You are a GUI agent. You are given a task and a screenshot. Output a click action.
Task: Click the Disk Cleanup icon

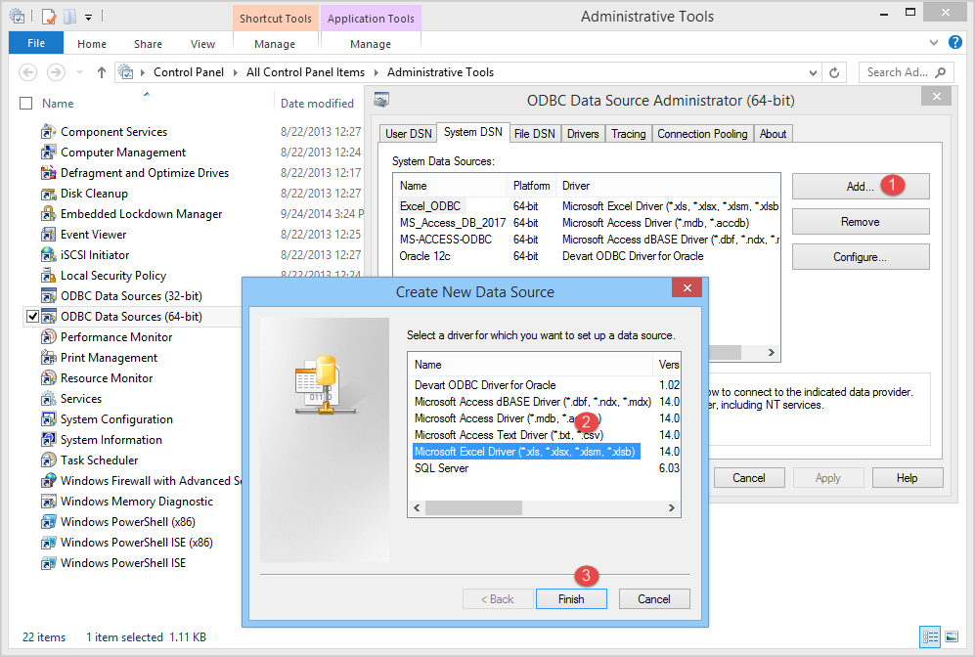coord(49,194)
